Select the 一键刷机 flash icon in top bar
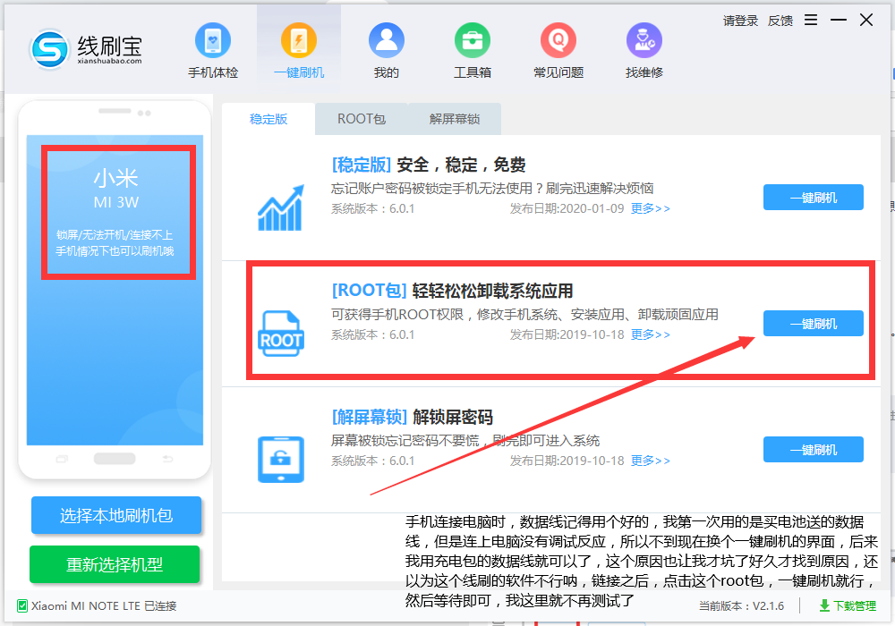The height and width of the screenshot is (626, 895). [x=299, y=40]
